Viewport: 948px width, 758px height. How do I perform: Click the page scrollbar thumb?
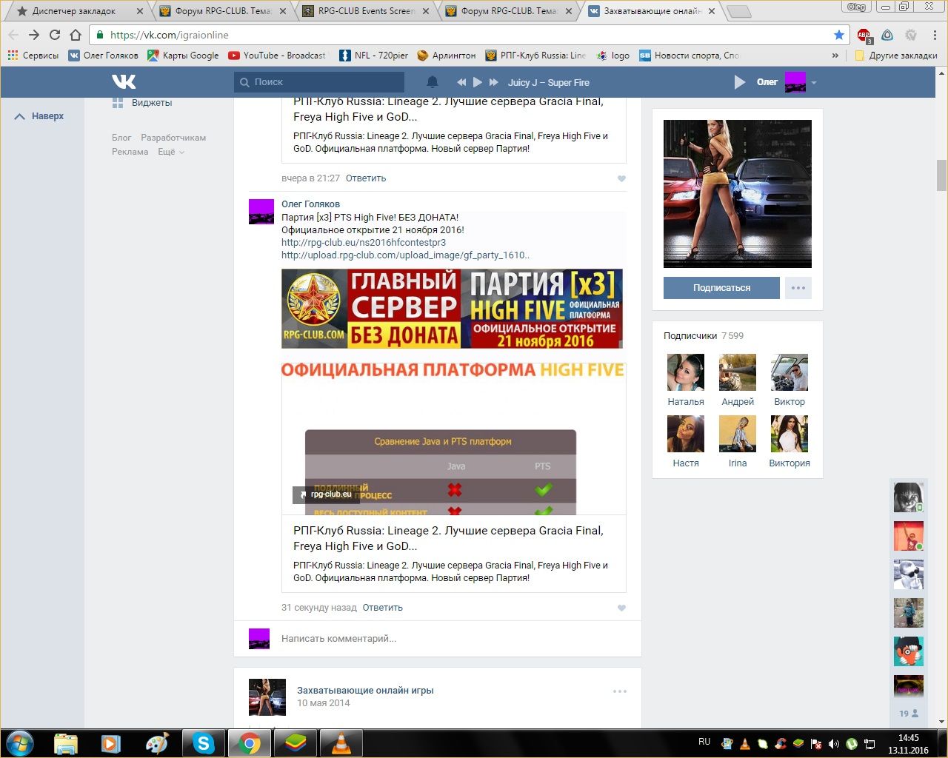[x=941, y=175]
